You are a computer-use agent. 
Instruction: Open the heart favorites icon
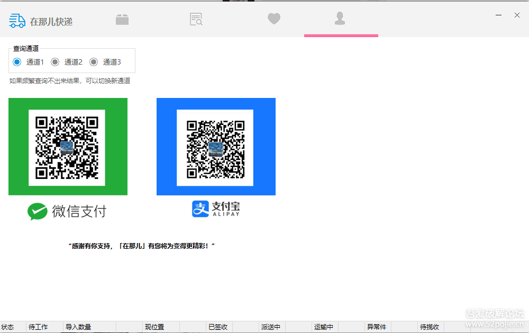[x=274, y=19]
